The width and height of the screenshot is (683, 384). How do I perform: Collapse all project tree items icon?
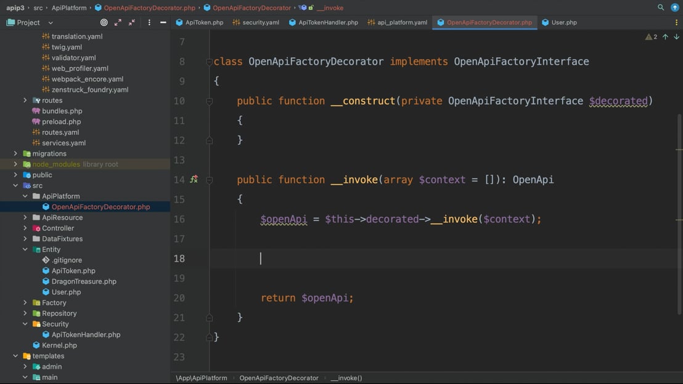[131, 22]
